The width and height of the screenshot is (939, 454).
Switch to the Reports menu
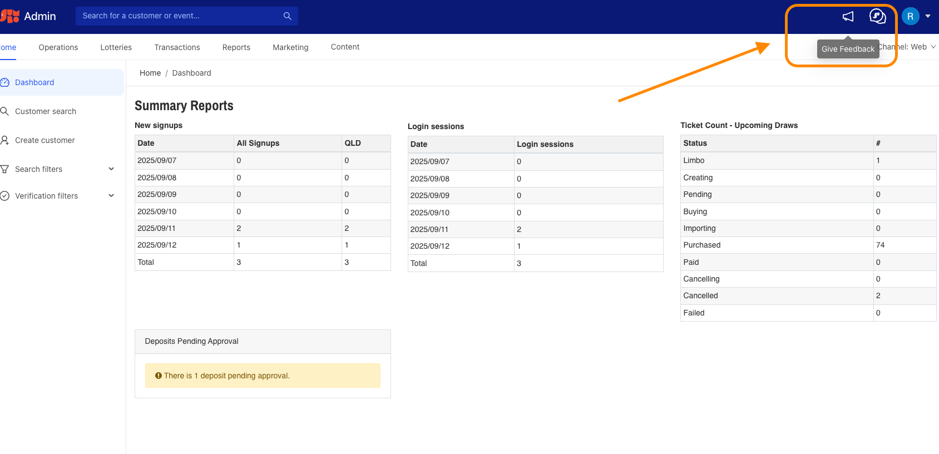click(236, 47)
